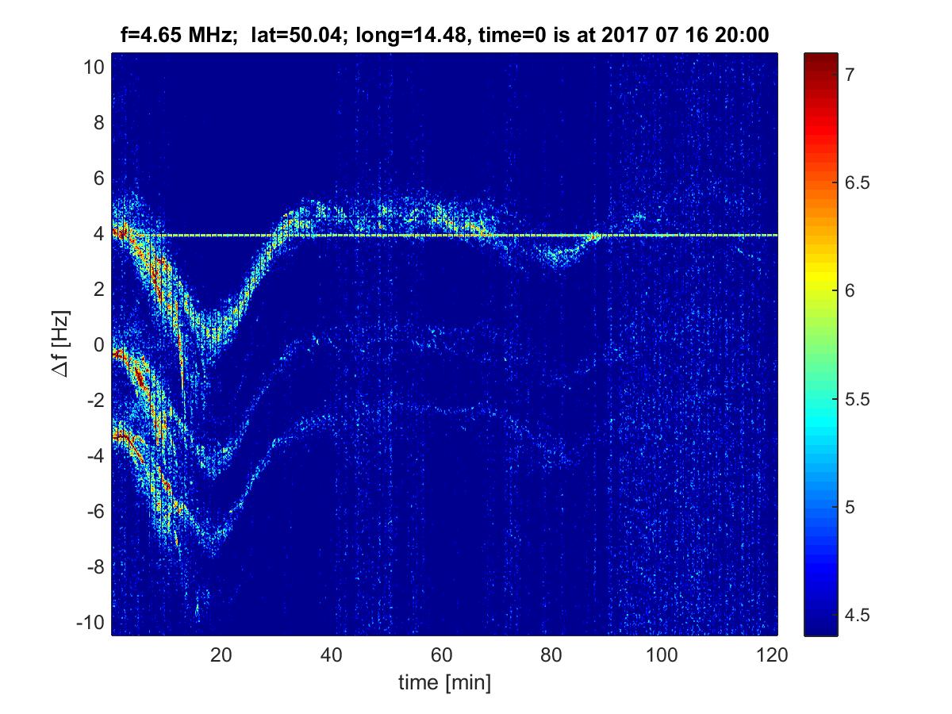Screen dimensions: 952x714
Task: Click y-axis tick label -10
Action: tap(90, 623)
